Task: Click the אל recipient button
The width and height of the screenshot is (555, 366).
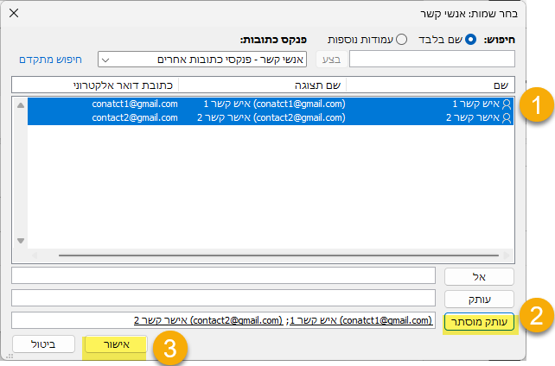Action: (x=479, y=276)
